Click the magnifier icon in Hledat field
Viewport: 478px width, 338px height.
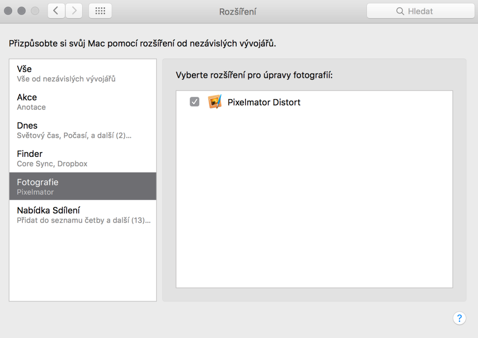point(400,11)
